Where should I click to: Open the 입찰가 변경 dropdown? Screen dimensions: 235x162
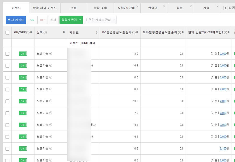pyautogui.click(x=71, y=20)
